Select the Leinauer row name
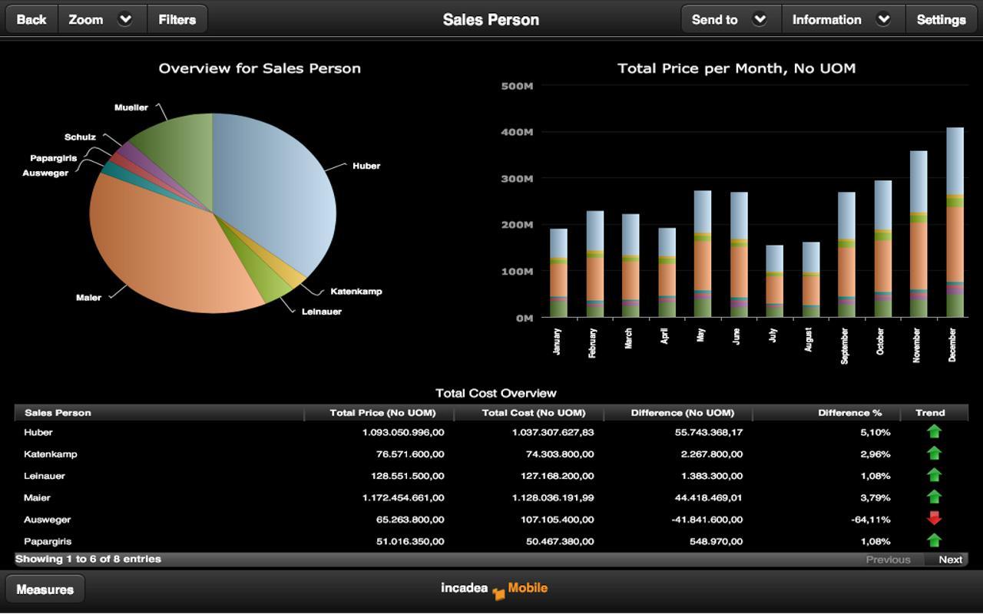 tap(45, 476)
